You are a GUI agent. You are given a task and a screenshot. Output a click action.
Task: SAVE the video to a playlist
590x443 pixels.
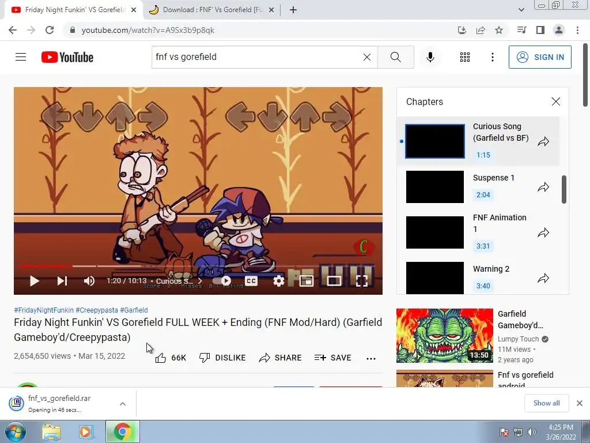point(332,358)
